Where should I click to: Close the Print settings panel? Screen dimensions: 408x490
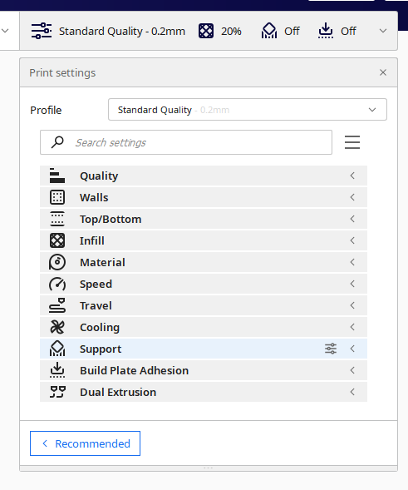(x=383, y=72)
